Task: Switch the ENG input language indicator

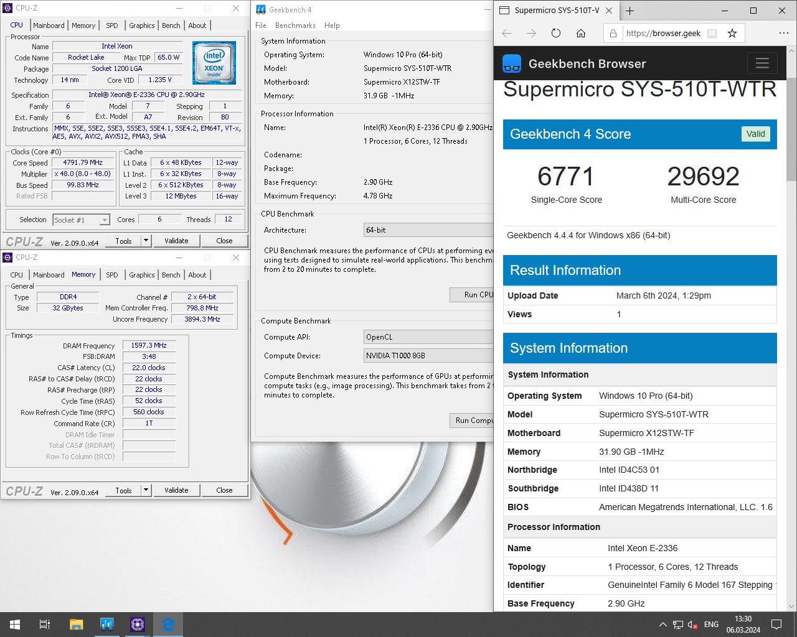Action: (711, 625)
